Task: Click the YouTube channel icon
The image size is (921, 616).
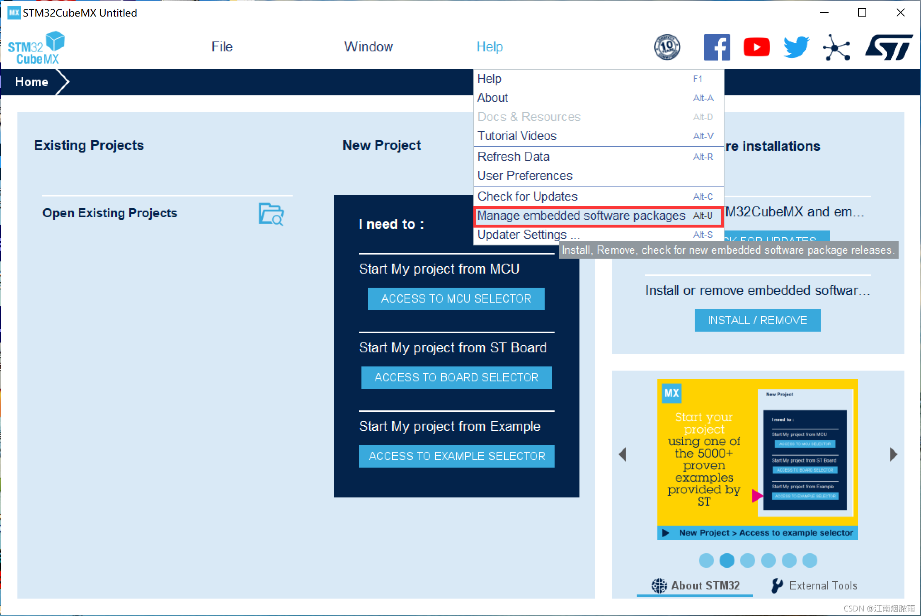Action: [756, 47]
